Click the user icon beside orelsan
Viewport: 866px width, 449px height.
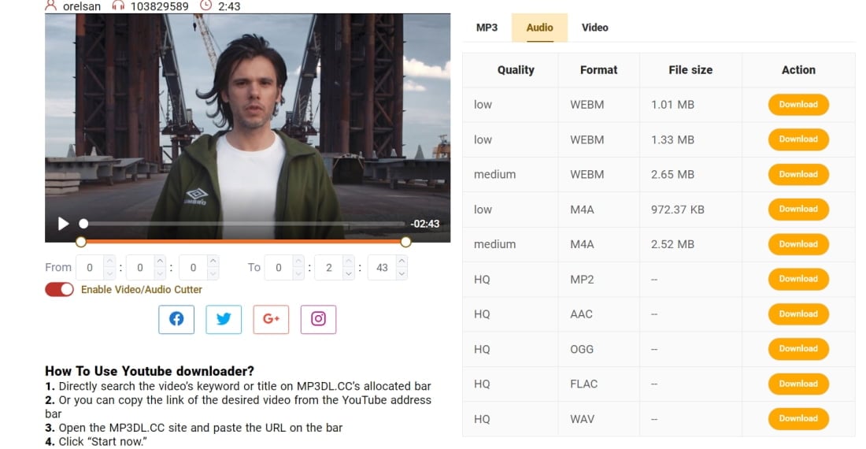51,6
